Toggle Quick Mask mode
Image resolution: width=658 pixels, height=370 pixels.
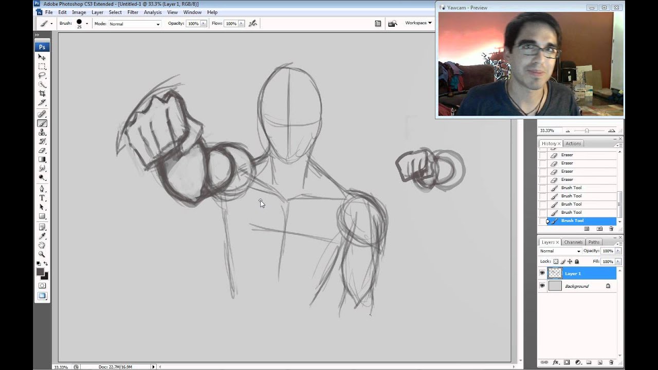[42, 286]
